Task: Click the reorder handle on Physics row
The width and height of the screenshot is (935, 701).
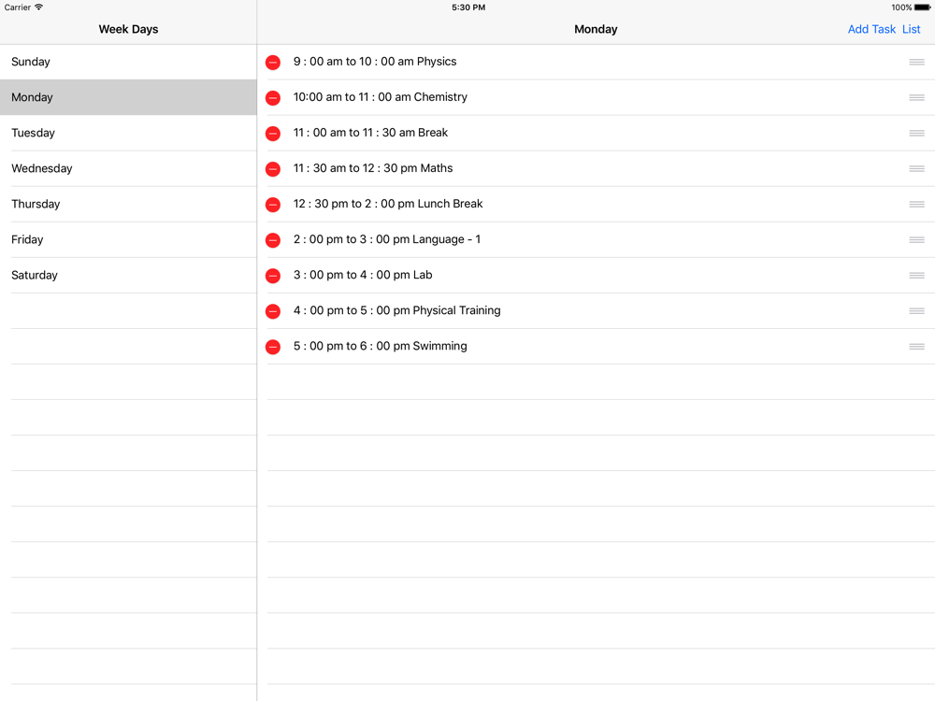Action: pyautogui.click(x=916, y=62)
